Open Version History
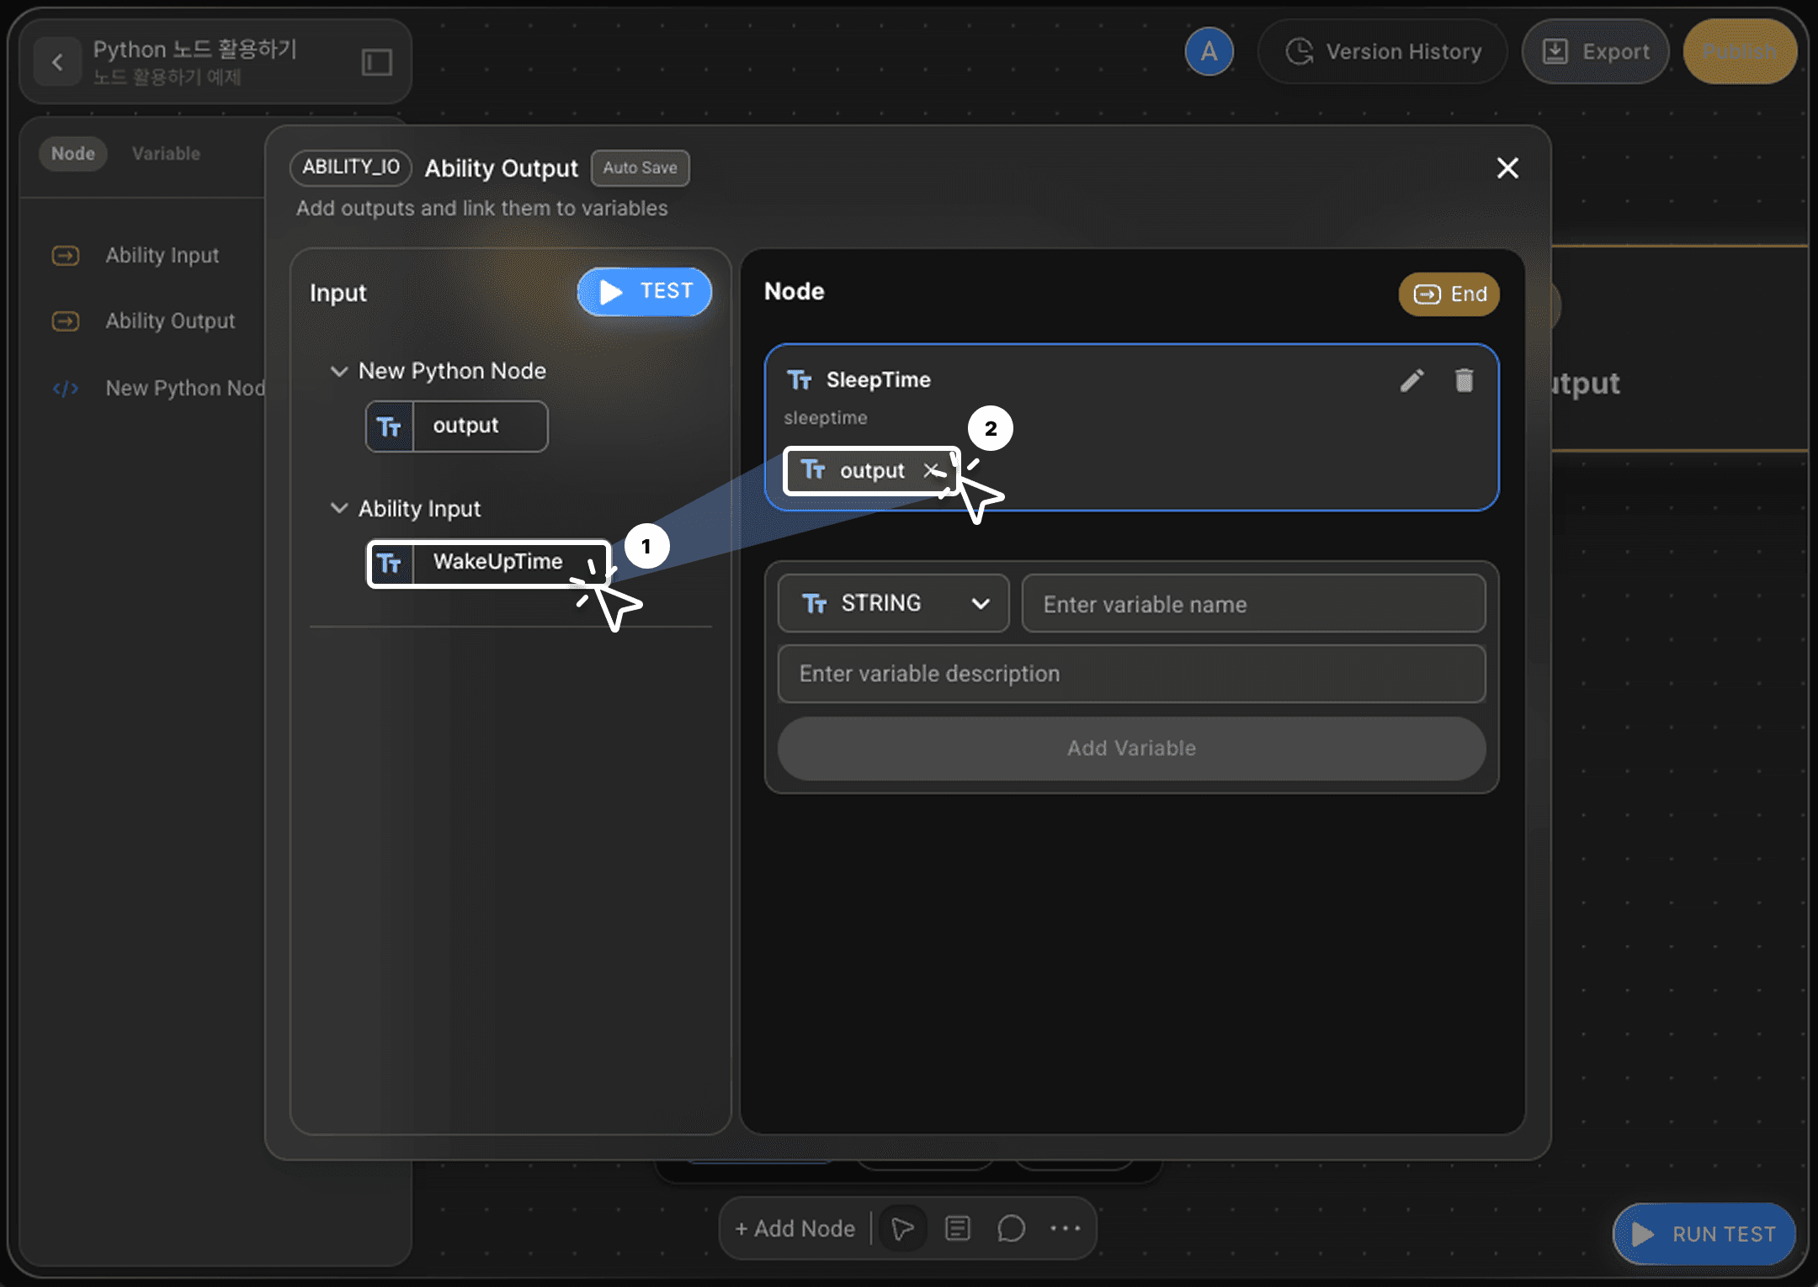 pyautogui.click(x=1383, y=51)
